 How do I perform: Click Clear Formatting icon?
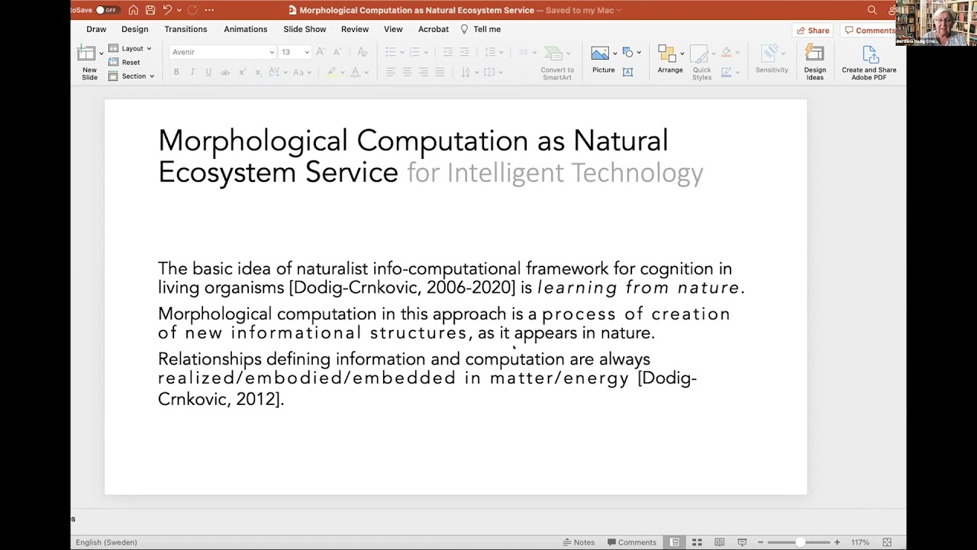[x=362, y=52]
